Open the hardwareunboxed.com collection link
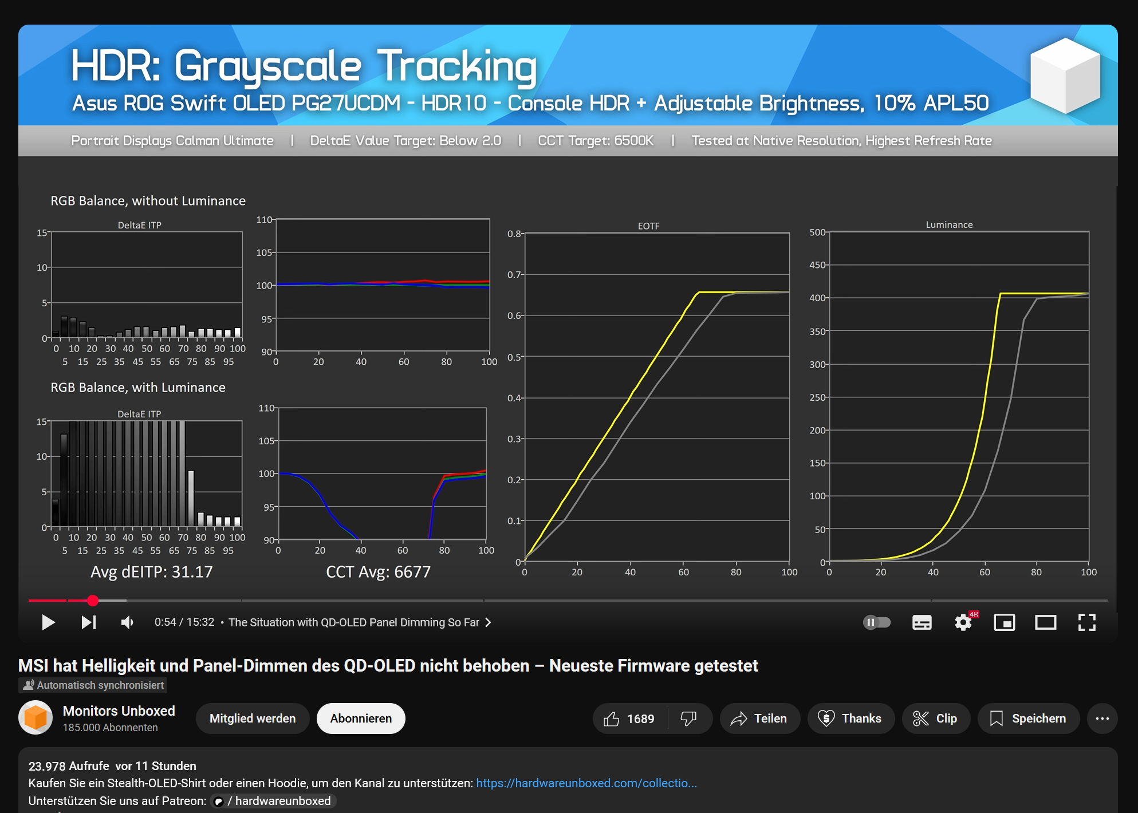This screenshot has height=813, width=1138. [586, 783]
